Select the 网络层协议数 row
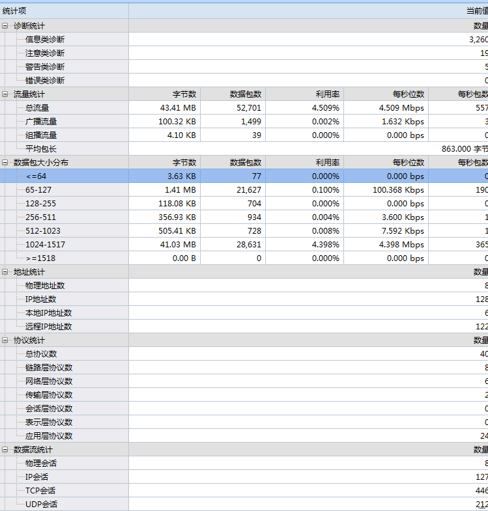 click(244, 381)
